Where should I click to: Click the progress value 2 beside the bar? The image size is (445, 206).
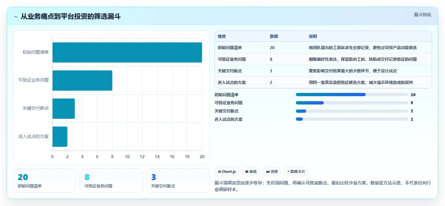412,119
